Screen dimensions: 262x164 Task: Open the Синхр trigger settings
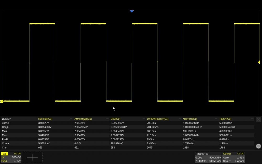click(227, 154)
